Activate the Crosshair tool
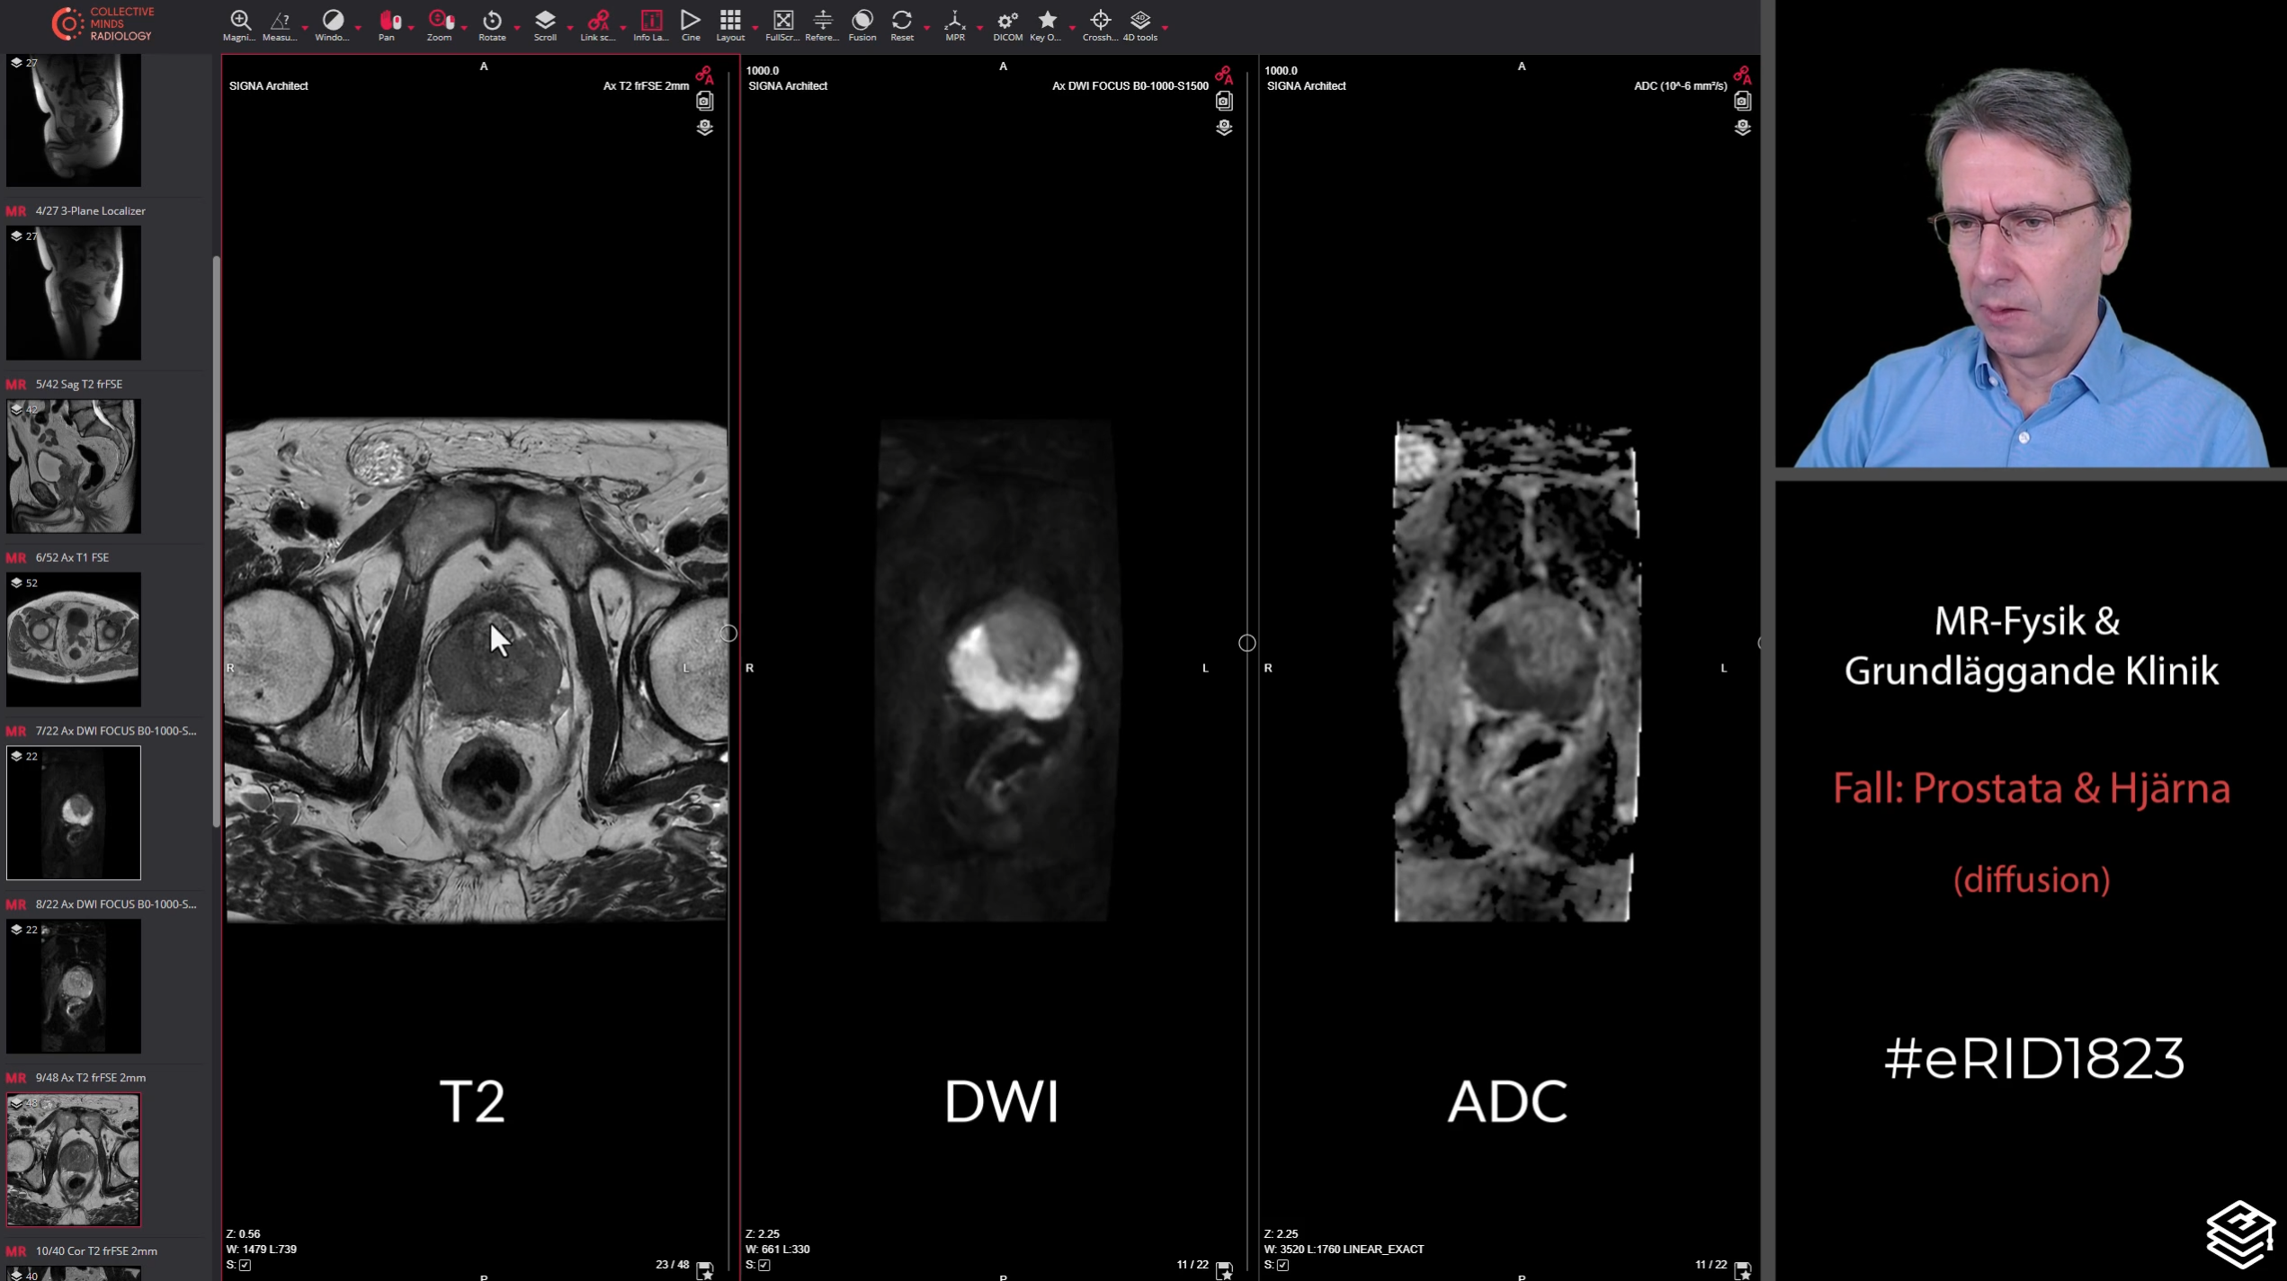Image resolution: width=2287 pixels, height=1281 pixels. pyautogui.click(x=1100, y=25)
